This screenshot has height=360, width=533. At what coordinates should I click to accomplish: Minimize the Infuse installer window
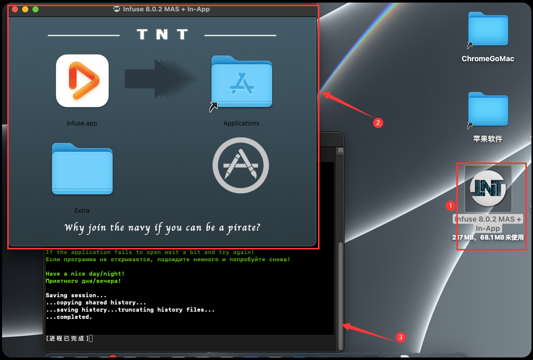pos(25,9)
